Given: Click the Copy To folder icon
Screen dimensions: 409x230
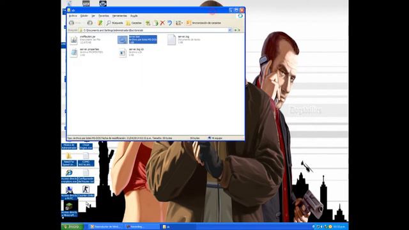Looking at the screenshot, I should (155, 23).
